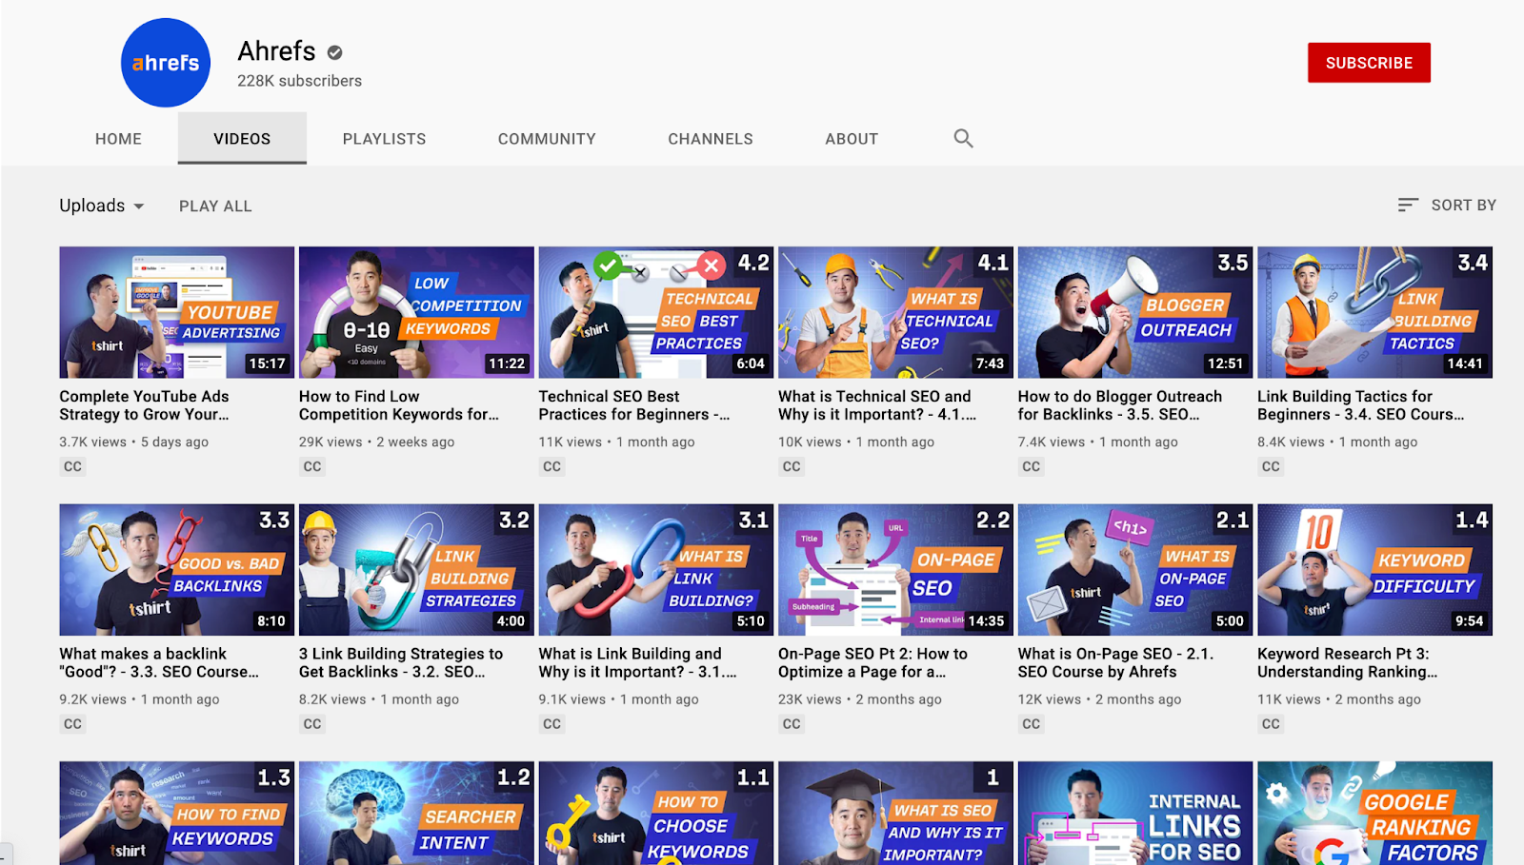Play the Link Building Tactics thumbnail

[1374, 312]
